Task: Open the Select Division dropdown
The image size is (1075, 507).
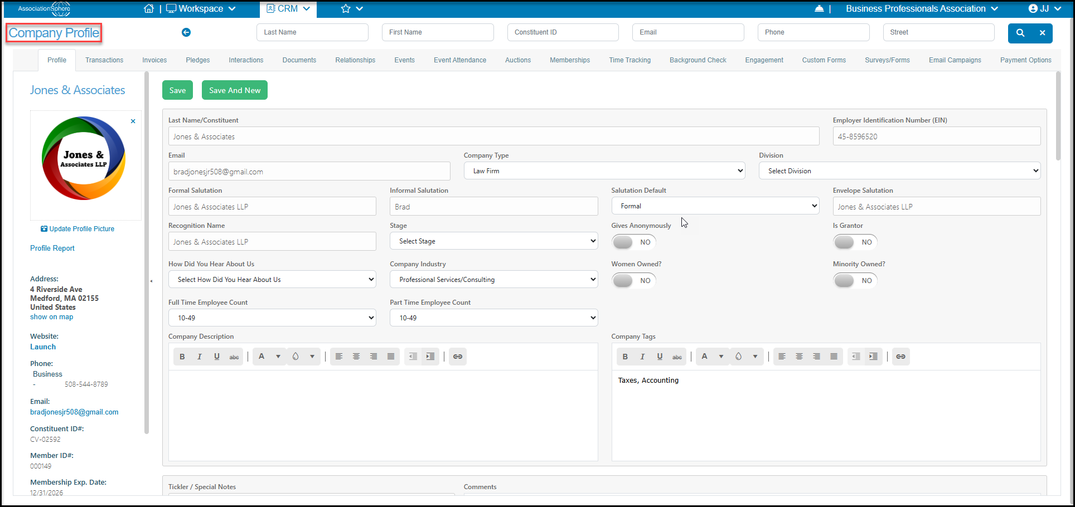Action: pyautogui.click(x=899, y=171)
